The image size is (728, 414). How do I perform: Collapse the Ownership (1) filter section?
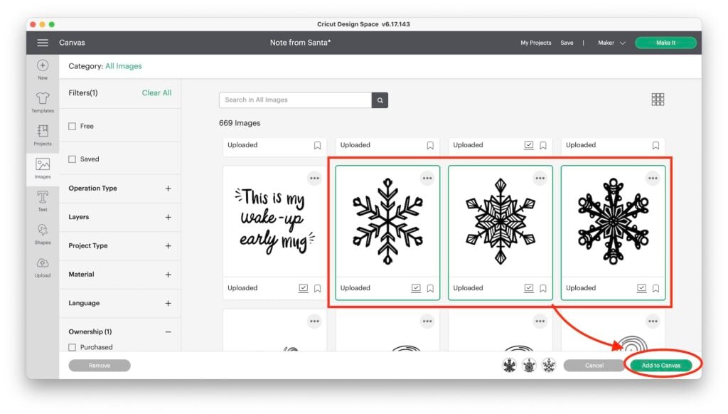click(168, 332)
